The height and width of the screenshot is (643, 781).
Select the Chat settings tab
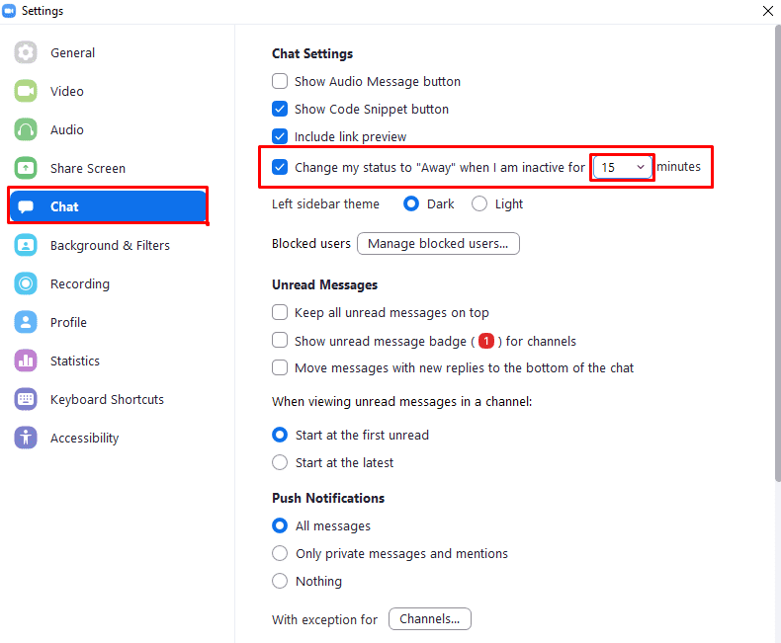tap(108, 206)
